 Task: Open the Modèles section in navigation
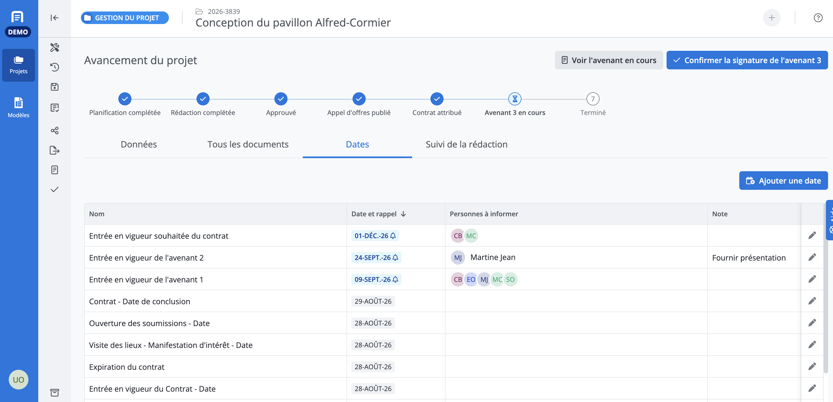click(18, 108)
